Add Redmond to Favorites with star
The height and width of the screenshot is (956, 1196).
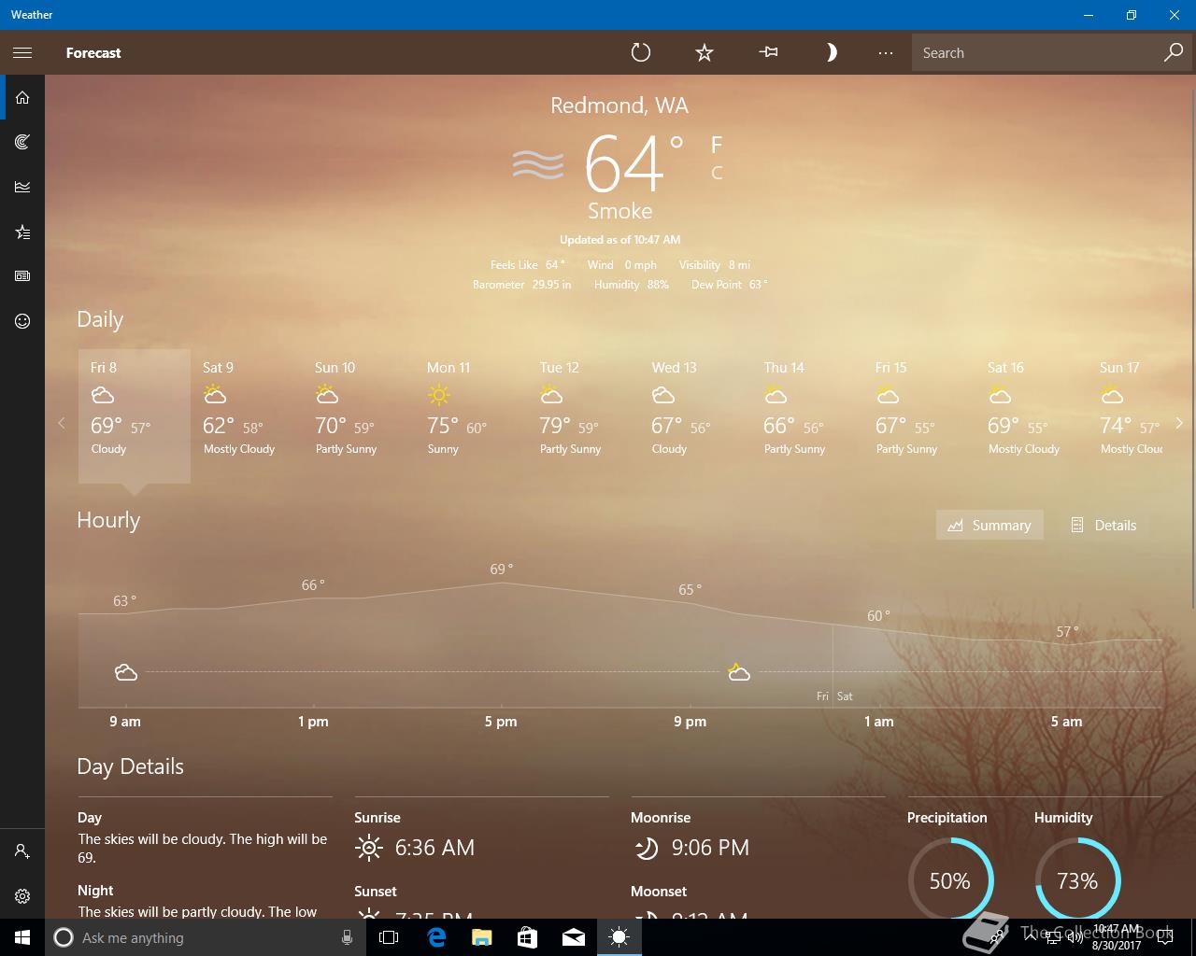(705, 52)
